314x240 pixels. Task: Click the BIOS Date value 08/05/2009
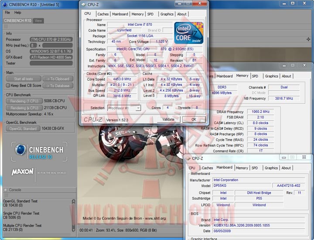coord(259,231)
